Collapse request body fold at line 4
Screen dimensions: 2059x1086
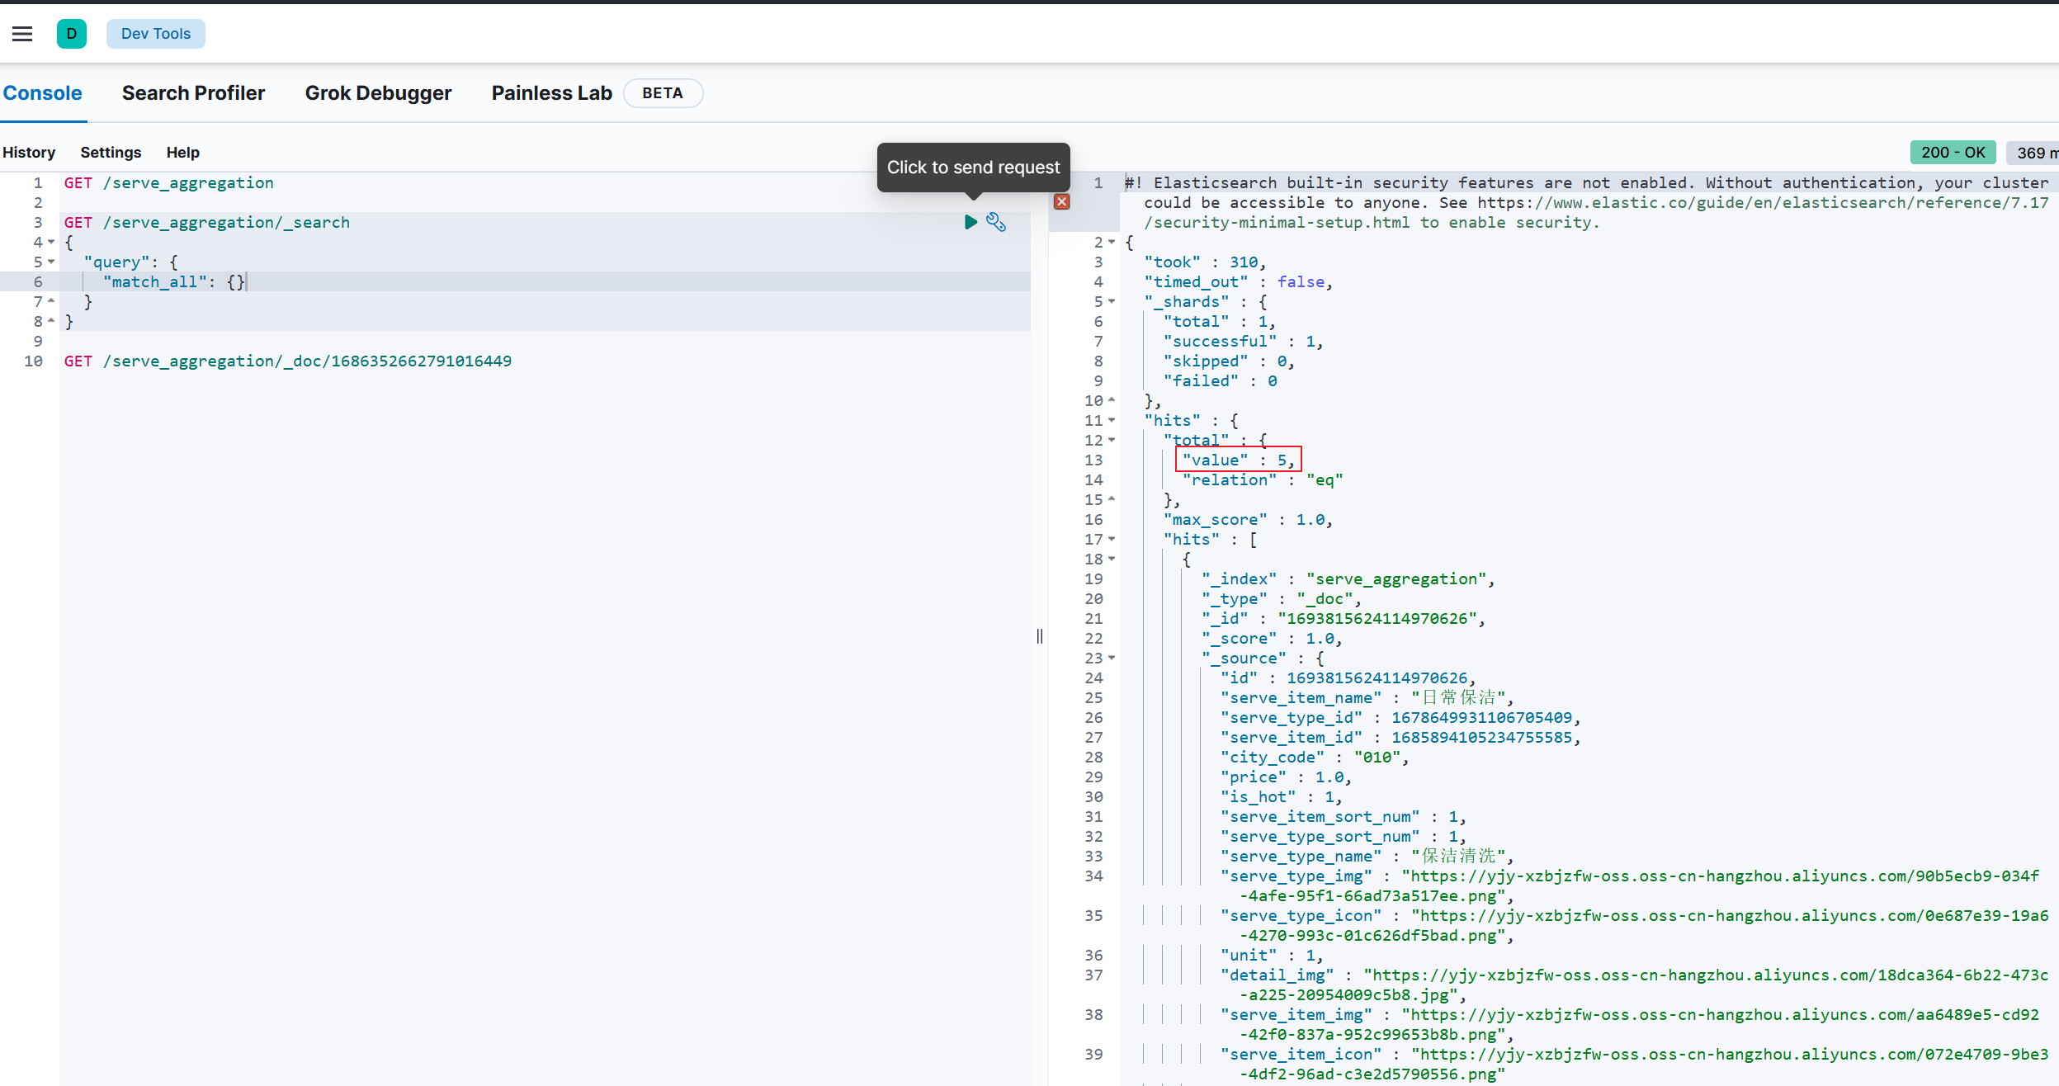[x=51, y=242]
